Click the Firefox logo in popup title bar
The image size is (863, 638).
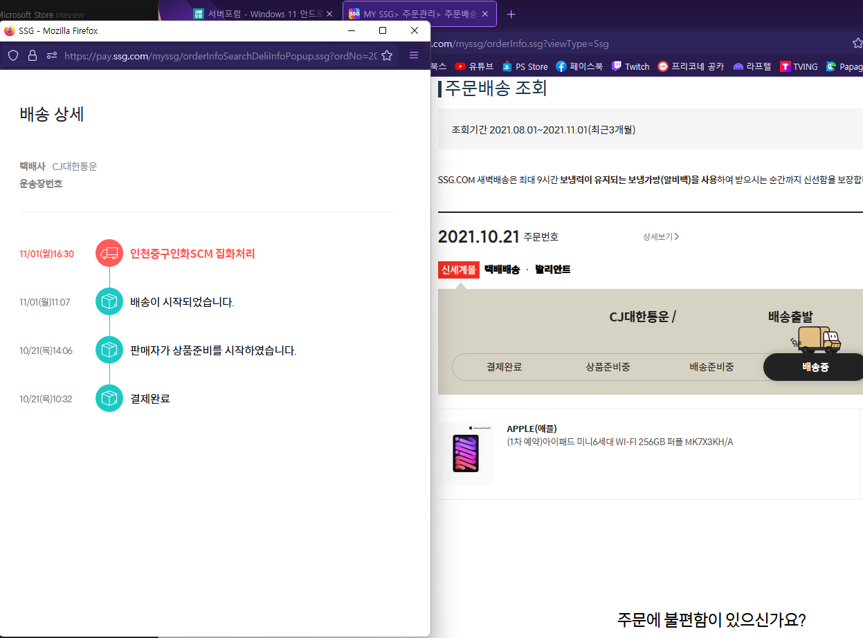(x=10, y=30)
